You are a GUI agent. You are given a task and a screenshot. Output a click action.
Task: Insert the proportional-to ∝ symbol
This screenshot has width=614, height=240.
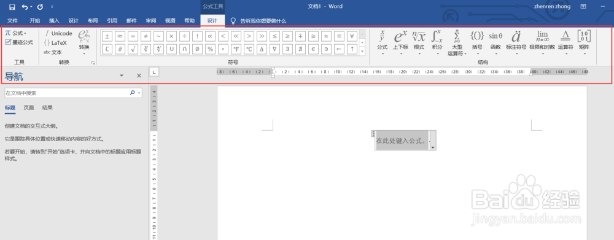coord(210,36)
